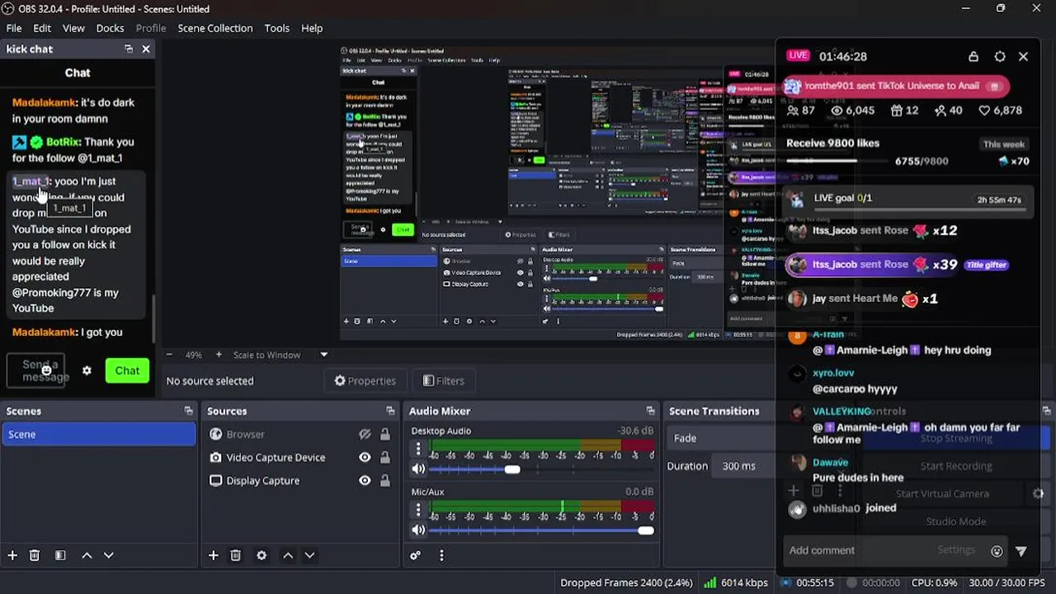
Task: Open the Help menu
Action: coord(312,28)
